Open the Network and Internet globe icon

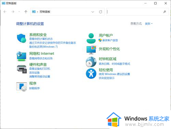22,56
